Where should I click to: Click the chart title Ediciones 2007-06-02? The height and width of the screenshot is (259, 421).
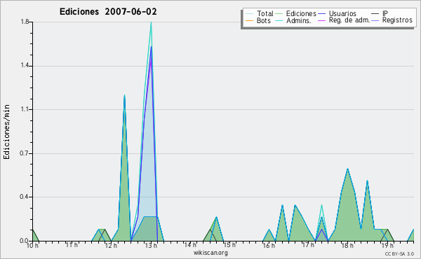point(108,12)
